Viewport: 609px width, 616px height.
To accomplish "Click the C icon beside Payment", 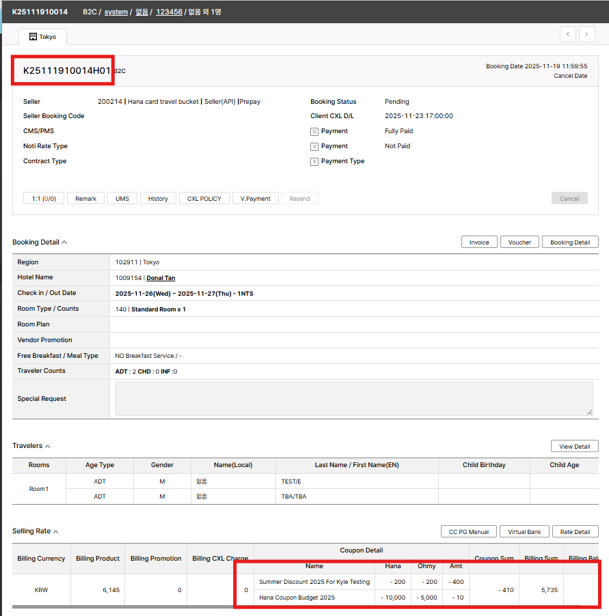I will pos(314,131).
